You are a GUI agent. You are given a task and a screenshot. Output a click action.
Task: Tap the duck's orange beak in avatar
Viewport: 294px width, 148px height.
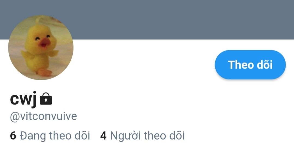coord(44,43)
